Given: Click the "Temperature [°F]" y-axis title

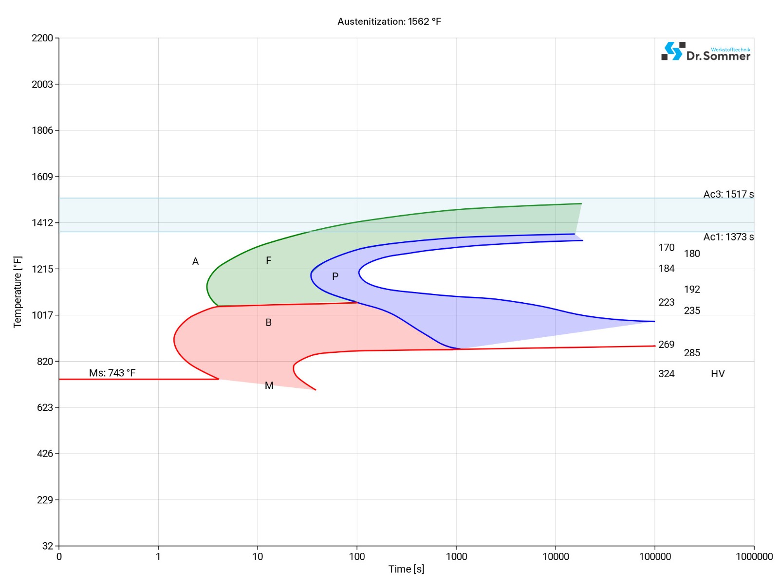Looking at the screenshot, I should 18,292.
